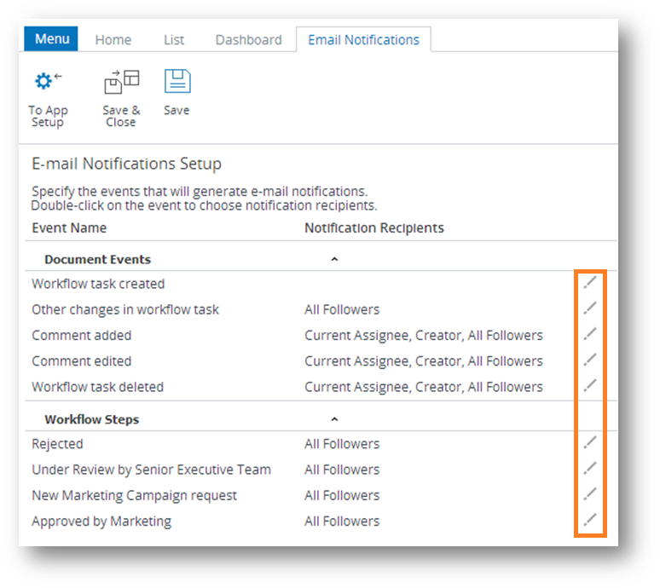Click pencil icon for Approved by Marketing
The image size is (660, 588).
tap(590, 520)
